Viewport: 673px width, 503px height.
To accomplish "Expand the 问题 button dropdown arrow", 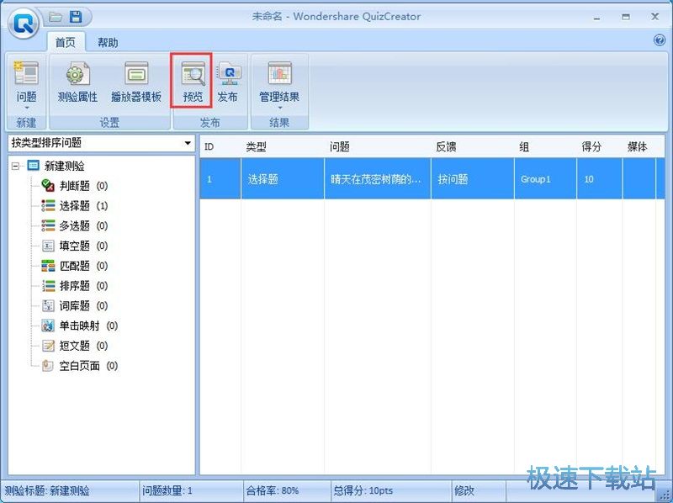I will click(26, 108).
